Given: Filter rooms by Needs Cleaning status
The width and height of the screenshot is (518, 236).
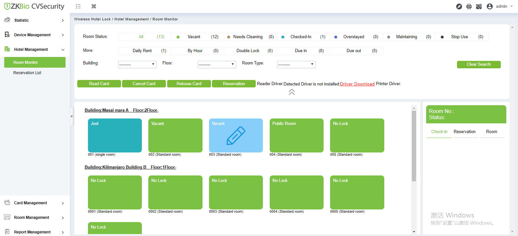Looking at the screenshot, I should coord(250,37).
